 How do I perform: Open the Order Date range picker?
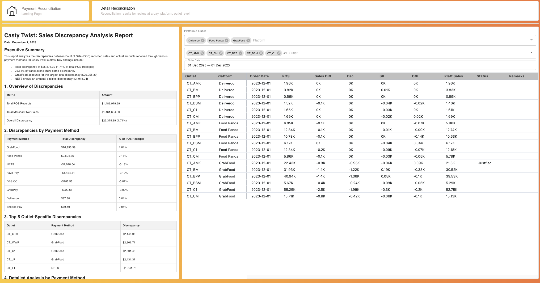click(360, 65)
